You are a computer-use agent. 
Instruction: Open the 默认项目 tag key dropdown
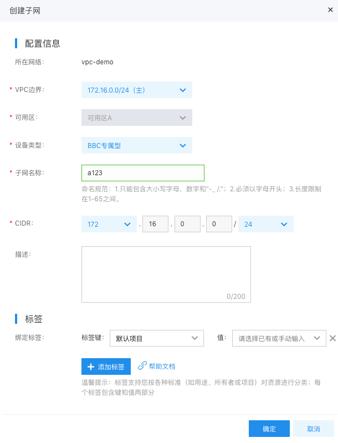pyautogui.click(x=157, y=338)
